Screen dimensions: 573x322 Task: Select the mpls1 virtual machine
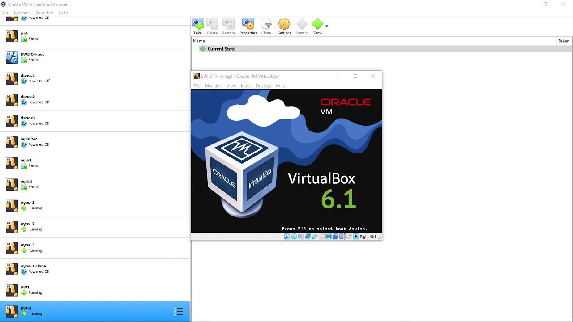click(x=95, y=163)
